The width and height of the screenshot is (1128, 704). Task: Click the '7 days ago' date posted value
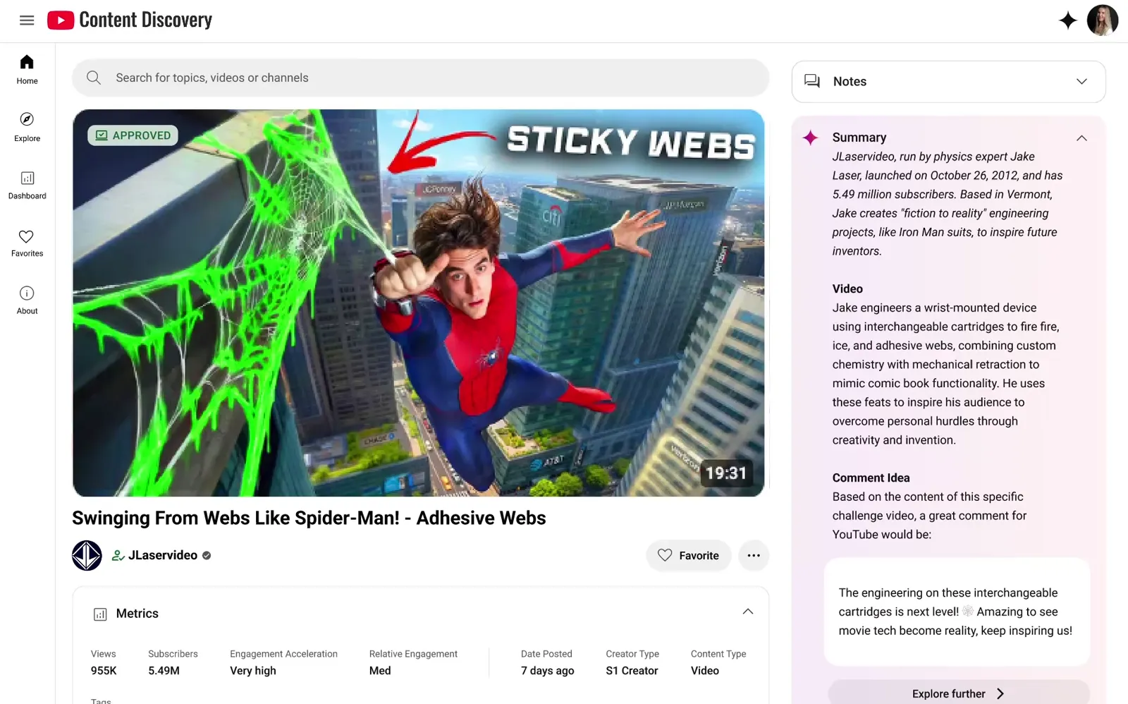[x=548, y=671]
